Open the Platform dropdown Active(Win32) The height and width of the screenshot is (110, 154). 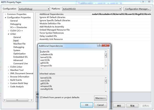(92, 9)
